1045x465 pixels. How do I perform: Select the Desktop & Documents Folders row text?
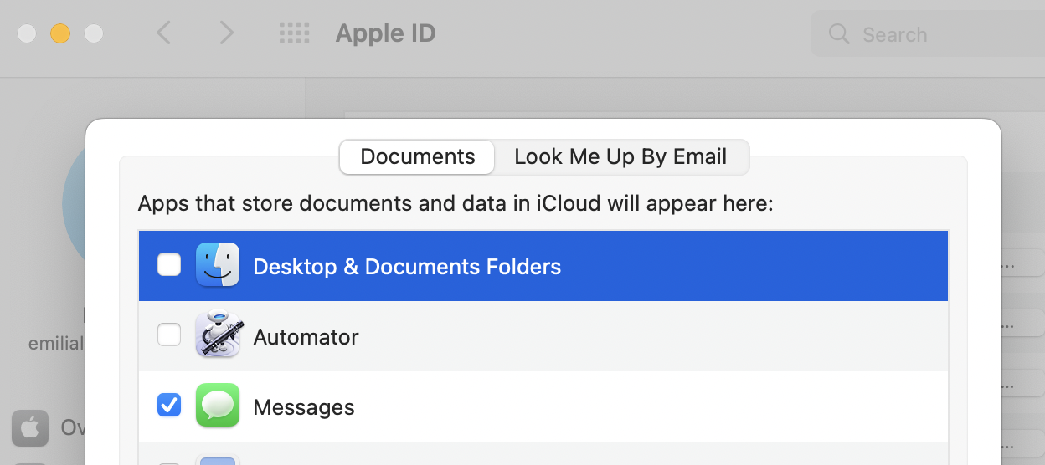(407, 267)
